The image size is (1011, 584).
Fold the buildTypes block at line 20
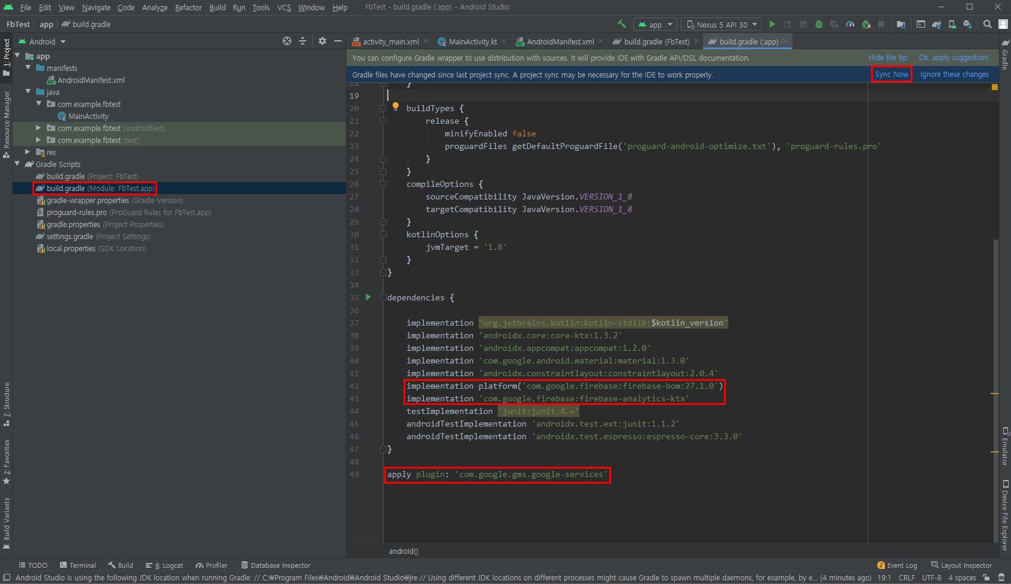383,108
